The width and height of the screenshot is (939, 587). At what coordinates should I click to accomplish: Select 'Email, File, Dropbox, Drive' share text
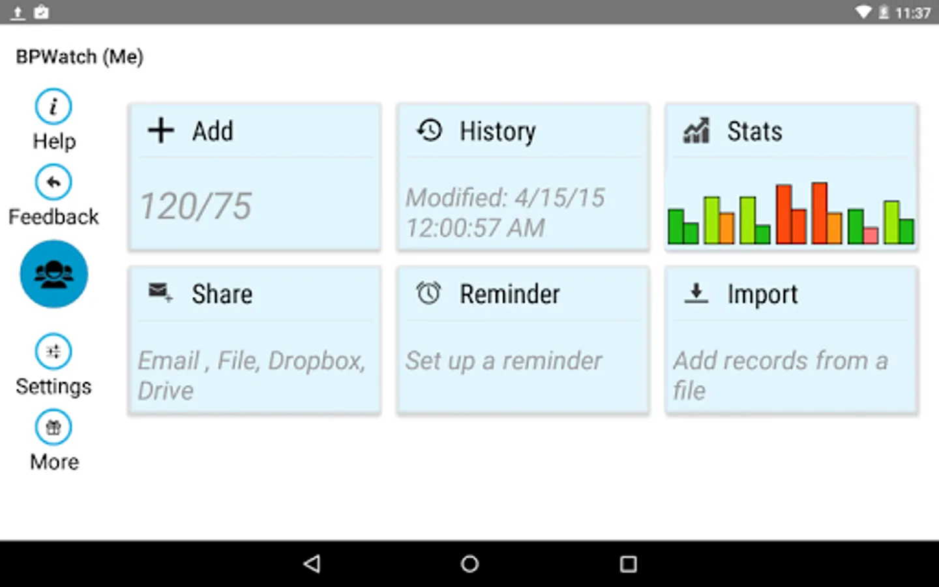click(252, 375)
